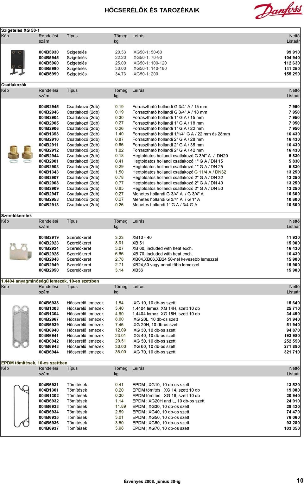Image resolution: width=304 pixels, height=484 pixels.
Task: Select the Szigetelés XG 50-1 section heading
Action: point(21,30)
